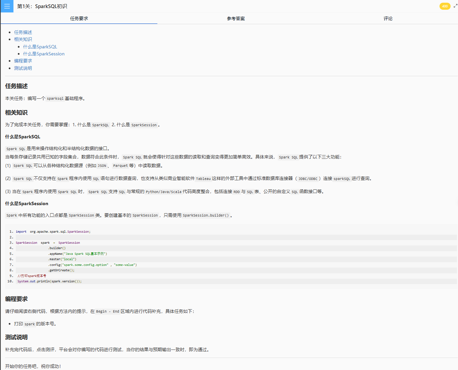Click the fullscreen expand arrows icon

pyautogui.click(x=455, y=6)
